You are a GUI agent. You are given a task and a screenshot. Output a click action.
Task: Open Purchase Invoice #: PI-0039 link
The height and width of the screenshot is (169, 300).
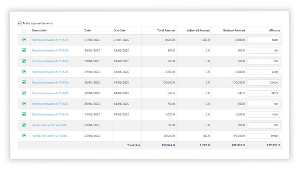click(x=50, y=51)
